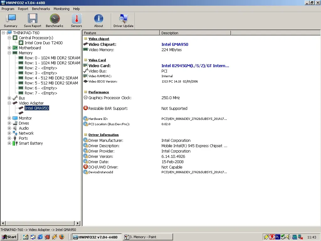
Task: Launch Benchmarks from the toolbar
Action: [x=55, y=21]
